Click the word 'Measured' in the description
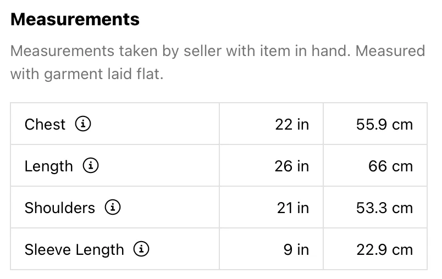Image resolution: width=442 pixels, height=279 pixels. (390, 51)
